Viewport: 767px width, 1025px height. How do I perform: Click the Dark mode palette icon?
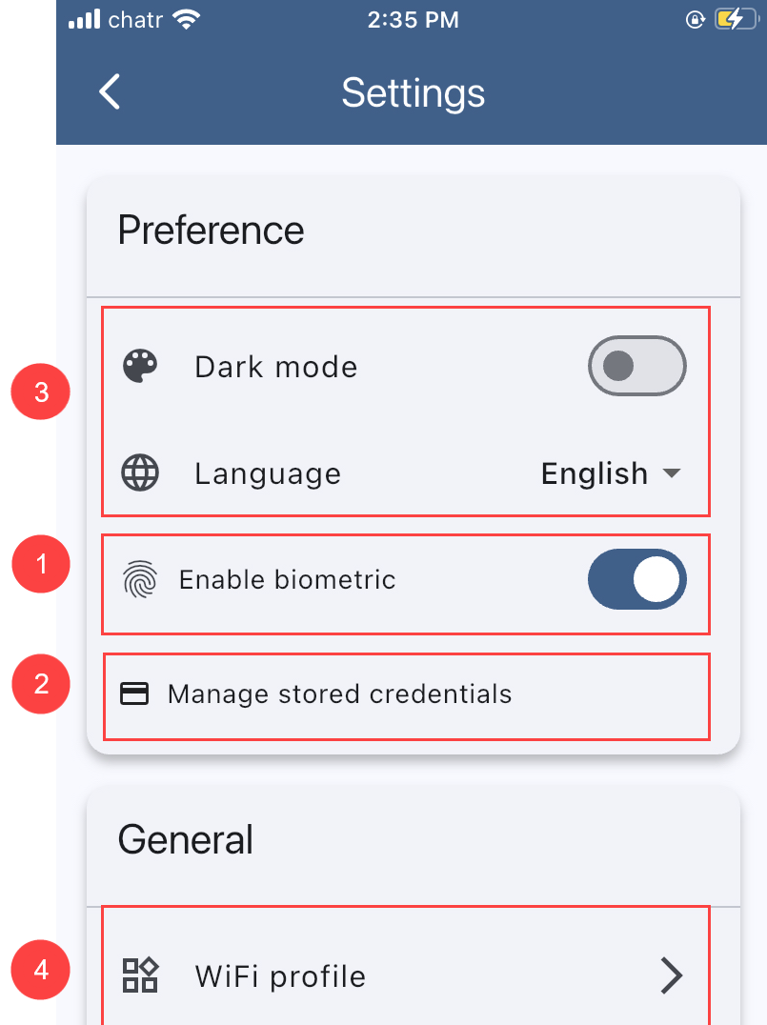[x=141, y=367]
